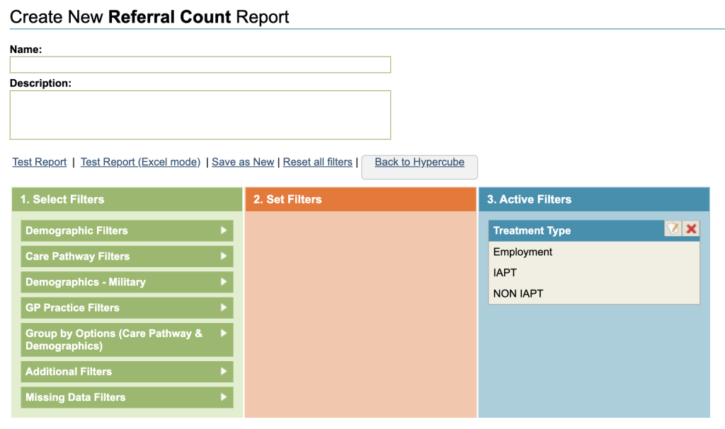Click the report Name input field
This screenshot has width=725, height=429.
coord(200,65)
